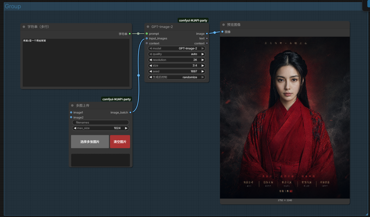Increase max_size with its right arrow

(x=126, y=128)
